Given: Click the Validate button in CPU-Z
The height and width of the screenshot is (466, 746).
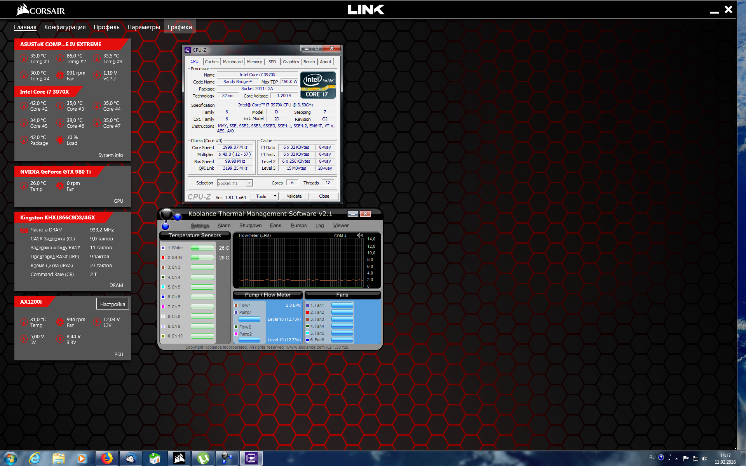Looking at the screenshot, I should click(x=294, y=196).
